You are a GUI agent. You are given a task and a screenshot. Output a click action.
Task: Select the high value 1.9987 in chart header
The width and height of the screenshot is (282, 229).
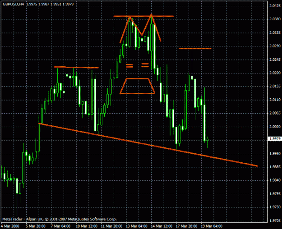click(44, 4)
